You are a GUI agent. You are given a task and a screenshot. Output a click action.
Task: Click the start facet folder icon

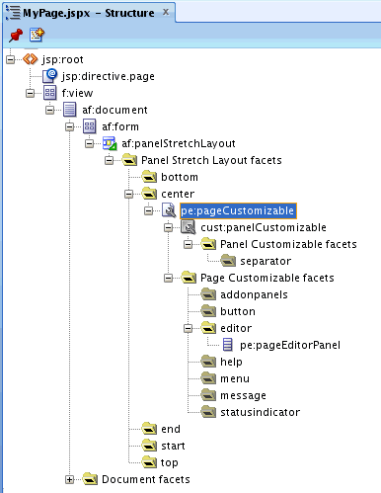[149, 446]
